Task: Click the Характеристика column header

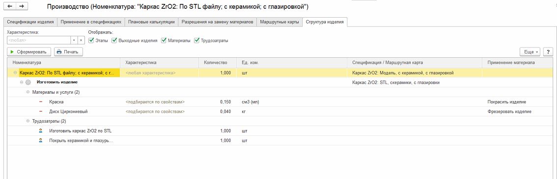Action: pyautogui.click(x=160, y=63)
